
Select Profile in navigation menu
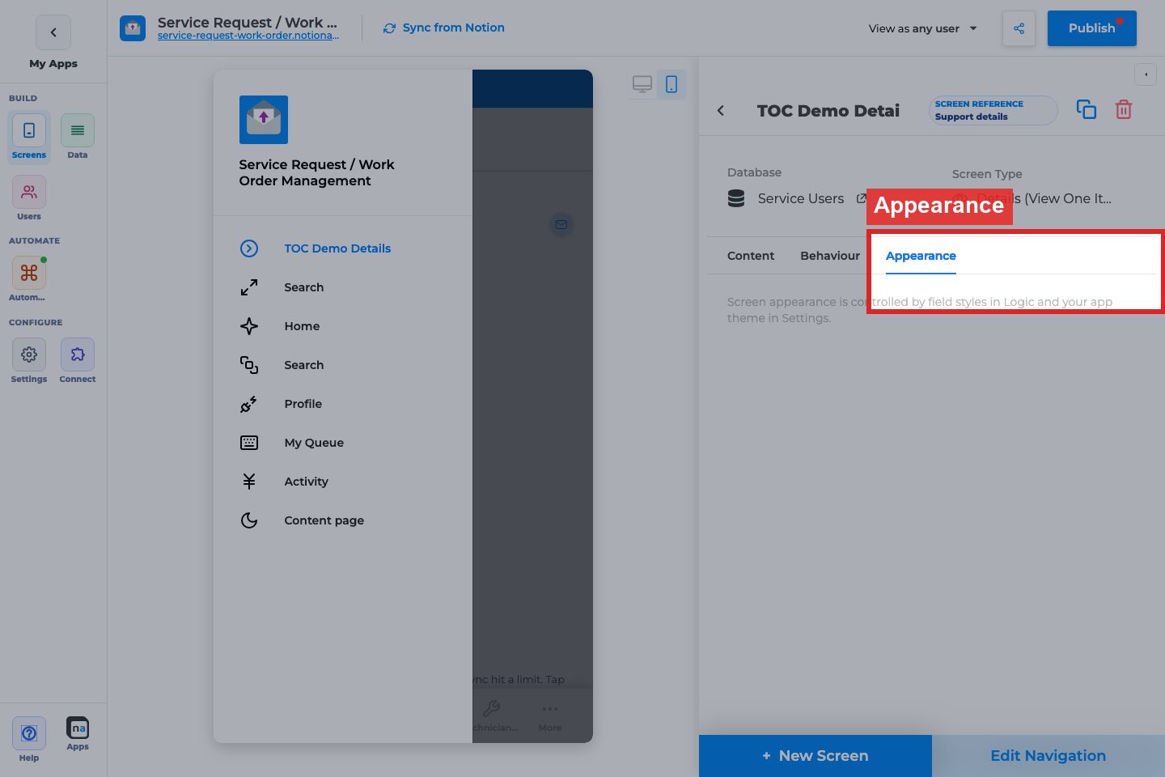tap(343, 404)
